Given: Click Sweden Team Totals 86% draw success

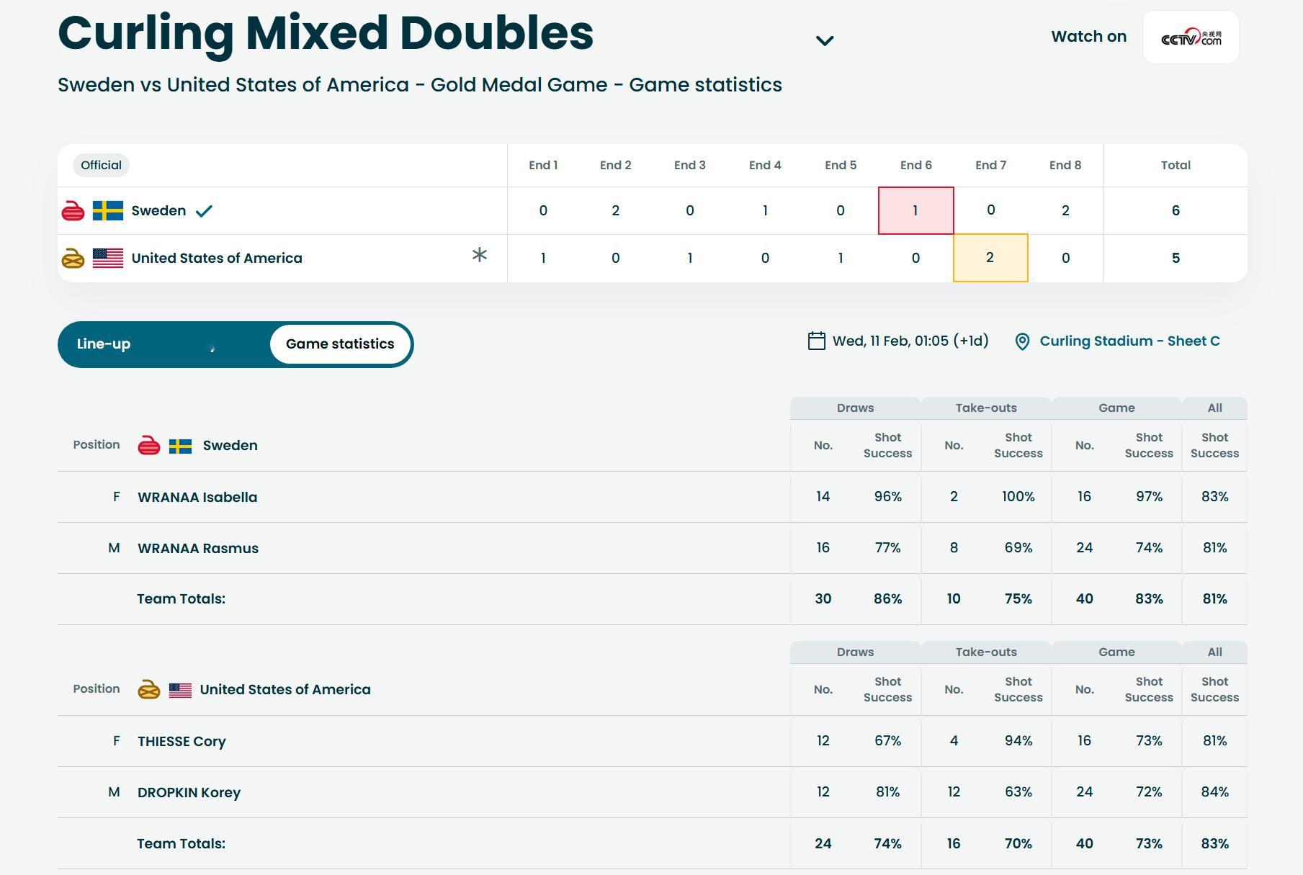Looking at the screenshot, I should pyautogui.click(x=887, y=599).
